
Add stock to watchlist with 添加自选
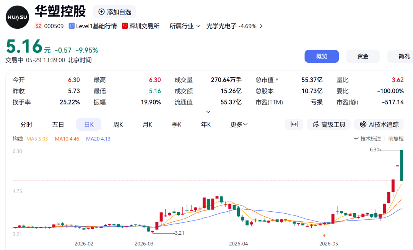tap(115, 12)
